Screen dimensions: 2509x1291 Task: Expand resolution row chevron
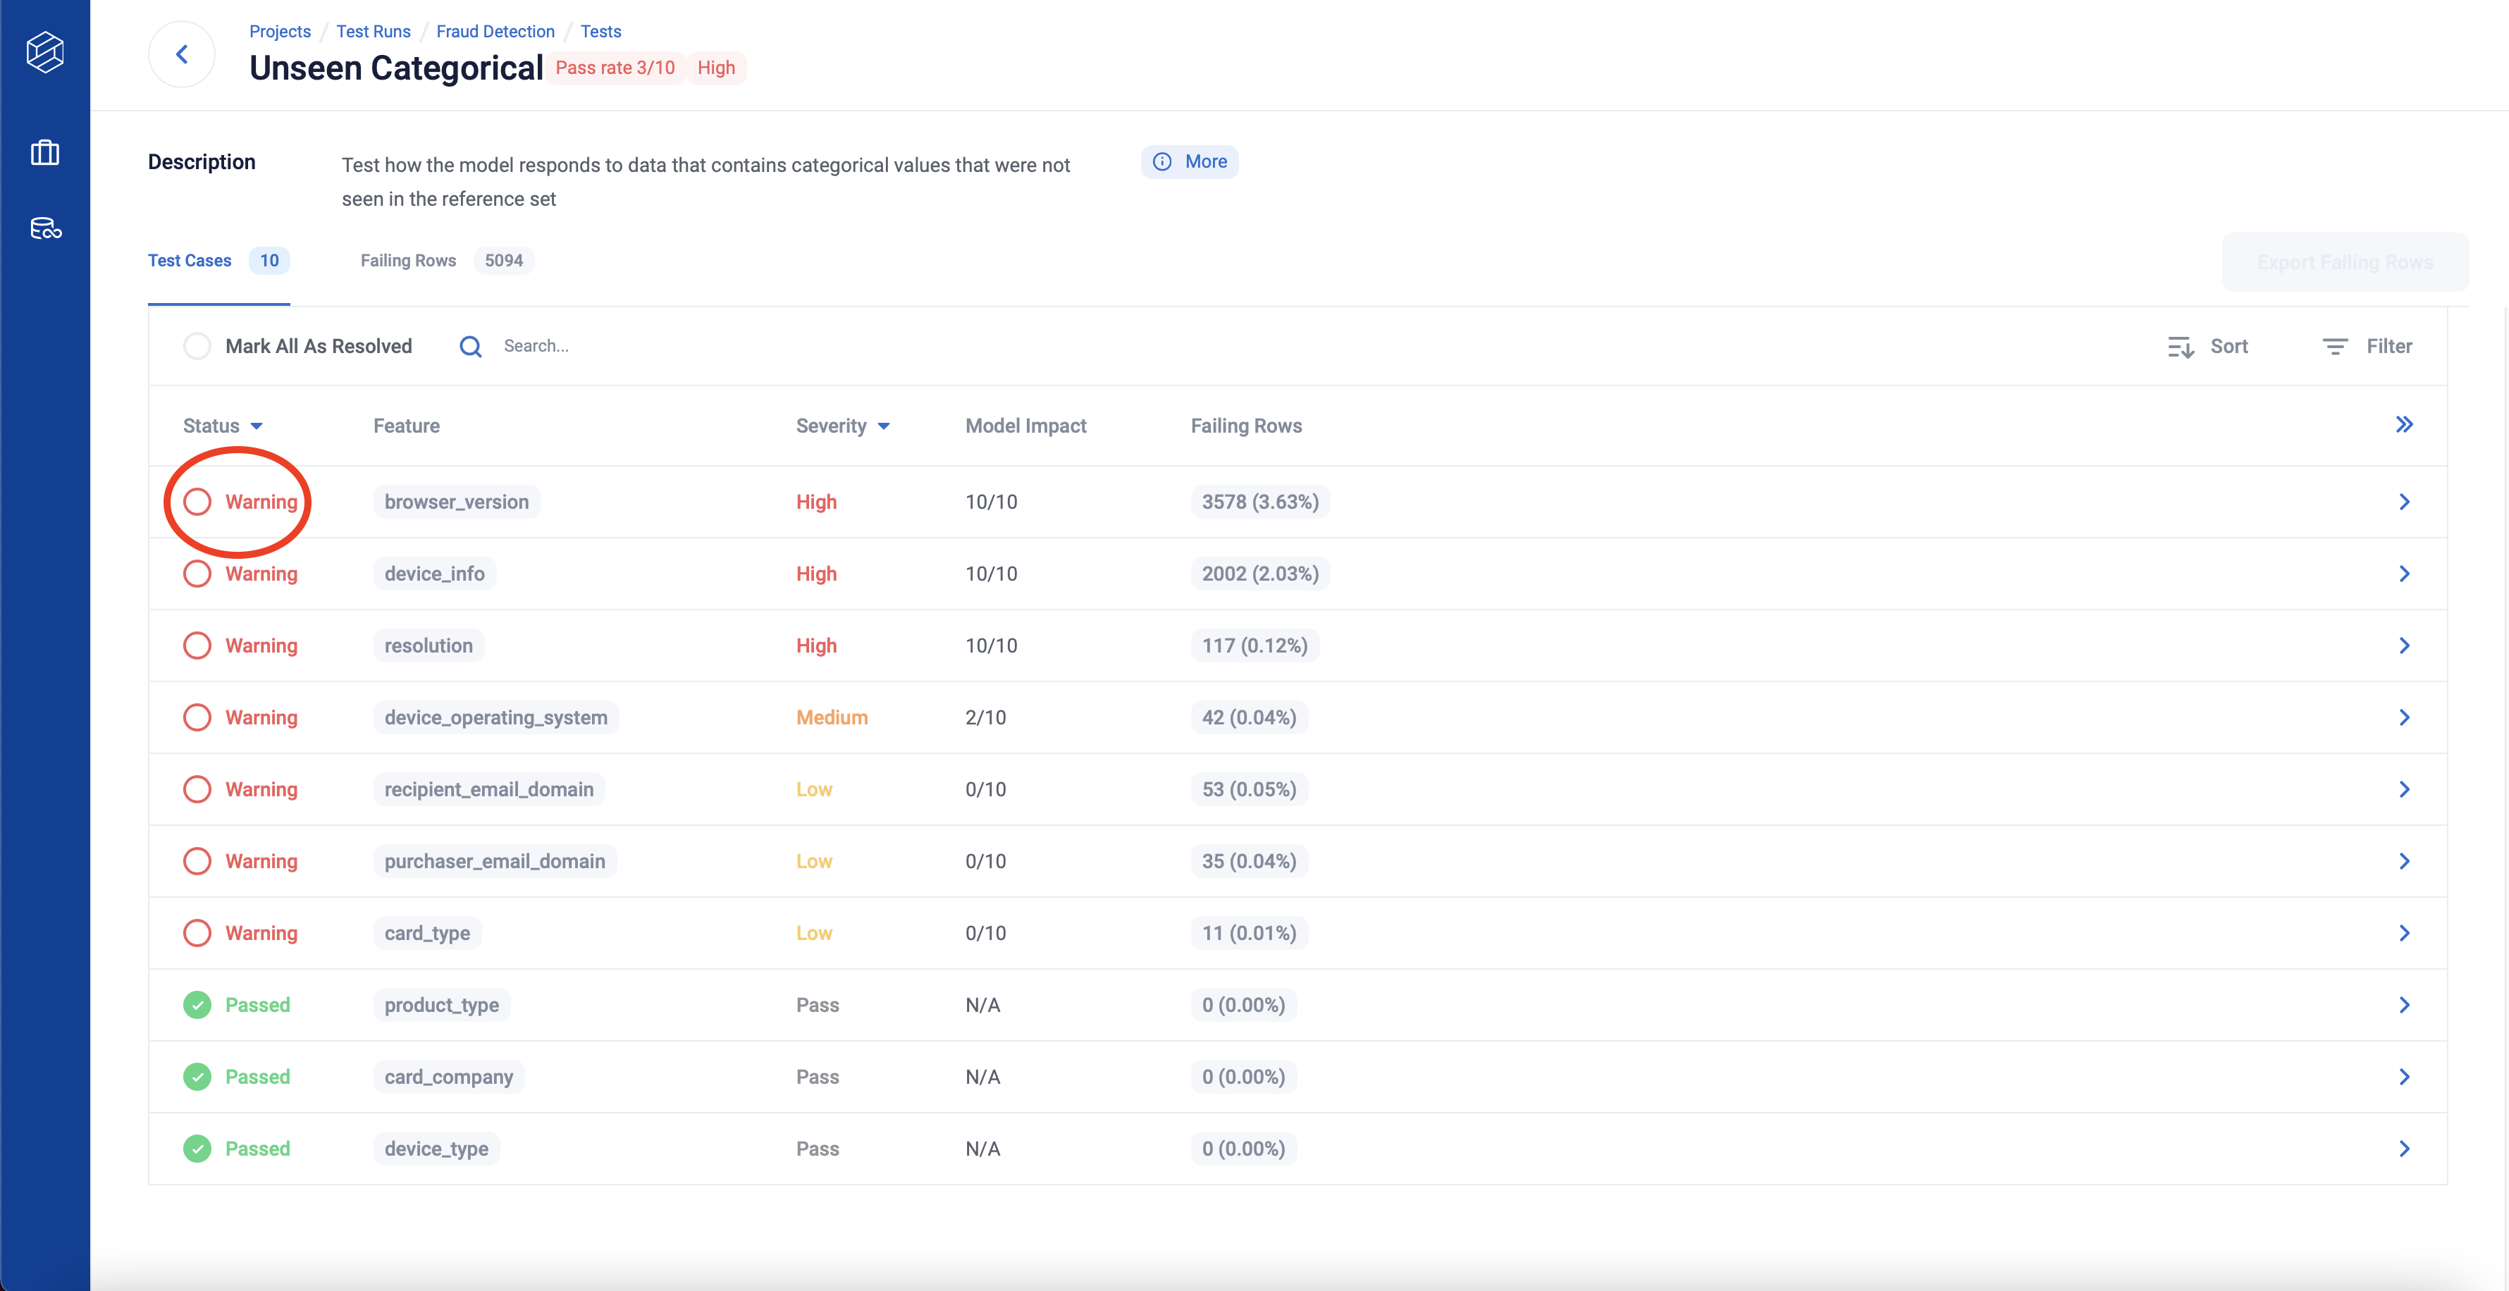[2404, 645]
